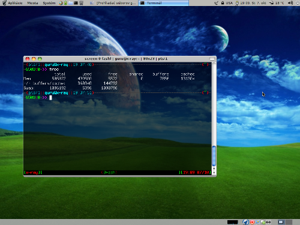Switch to the Prehliadač súborov taskbar window
Screen dimensions: 300x225
pos(113,3)
